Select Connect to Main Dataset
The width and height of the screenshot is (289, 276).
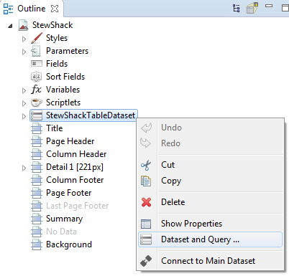tap(210, 261)
